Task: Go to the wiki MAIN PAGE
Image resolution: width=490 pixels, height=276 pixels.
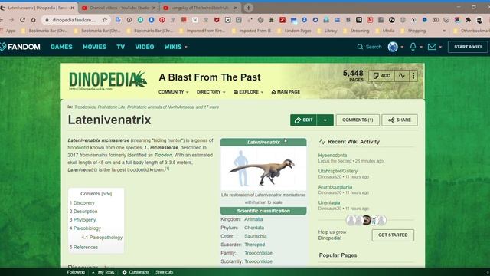Action: coord(286,92)
